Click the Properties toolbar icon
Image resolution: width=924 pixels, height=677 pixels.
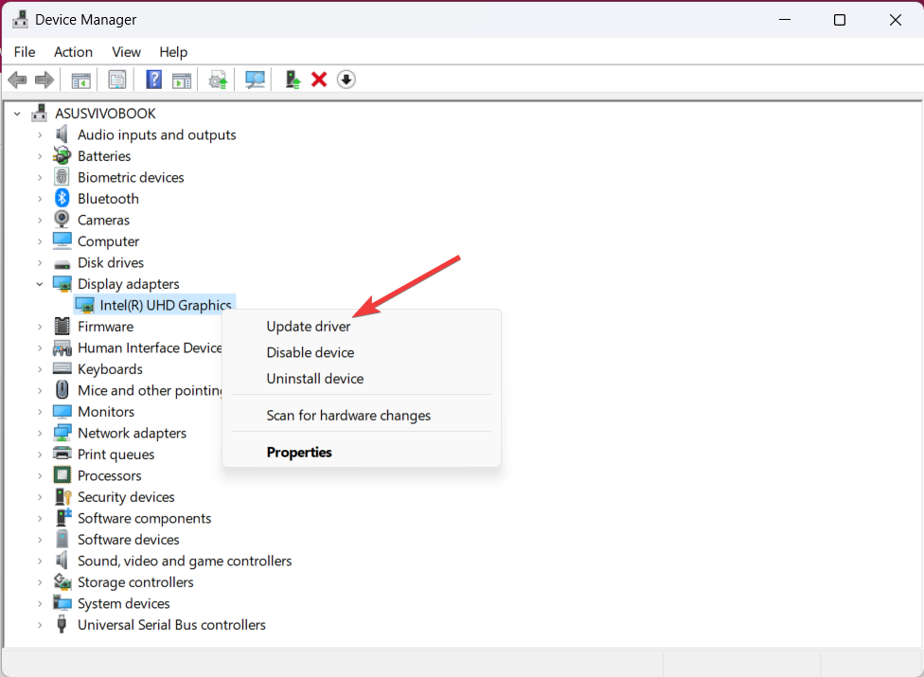[116, 80]
